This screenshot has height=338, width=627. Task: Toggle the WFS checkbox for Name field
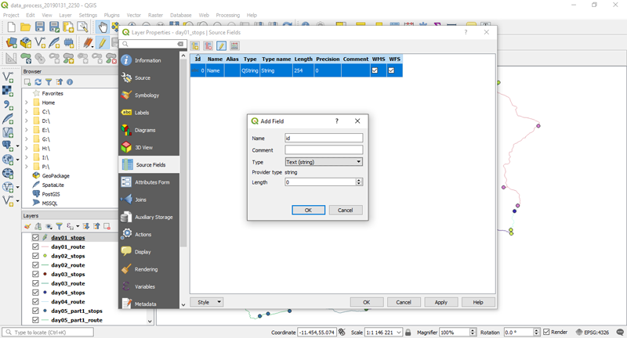click(x=391, y=70)
